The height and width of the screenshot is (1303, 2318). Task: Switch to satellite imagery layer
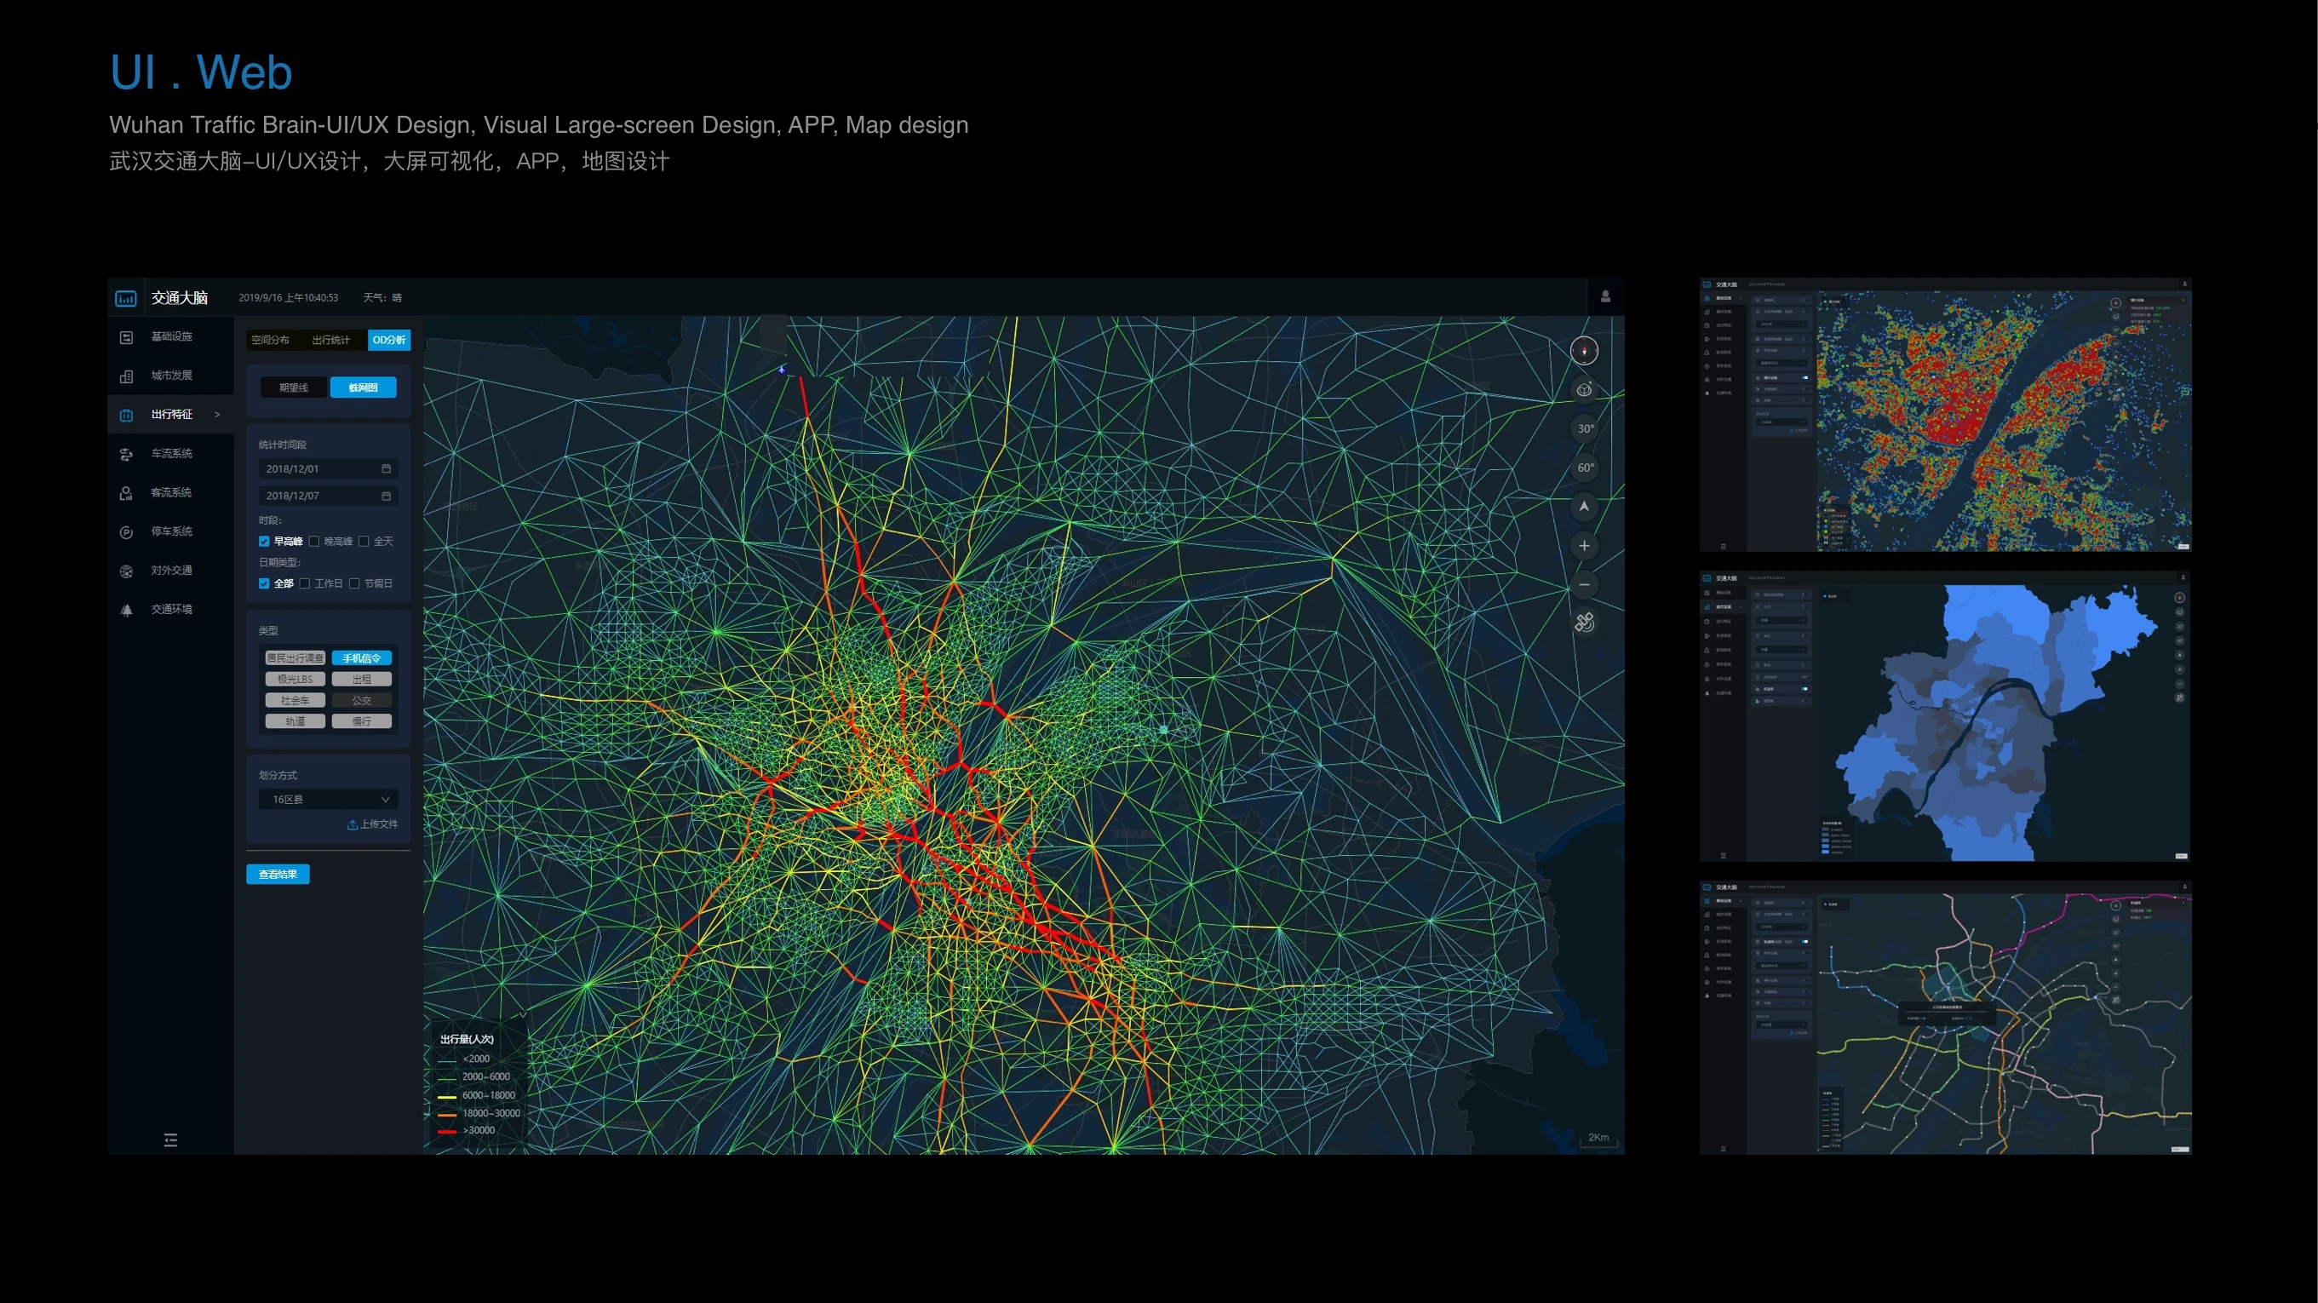tap(1584, 623)
